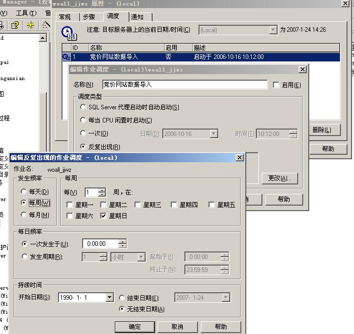
Task: Switch to the 调度 tab
Action: pos(113,16)
